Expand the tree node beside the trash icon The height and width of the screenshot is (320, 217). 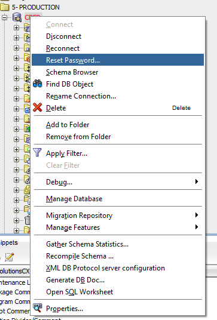(x=16, y=220)
